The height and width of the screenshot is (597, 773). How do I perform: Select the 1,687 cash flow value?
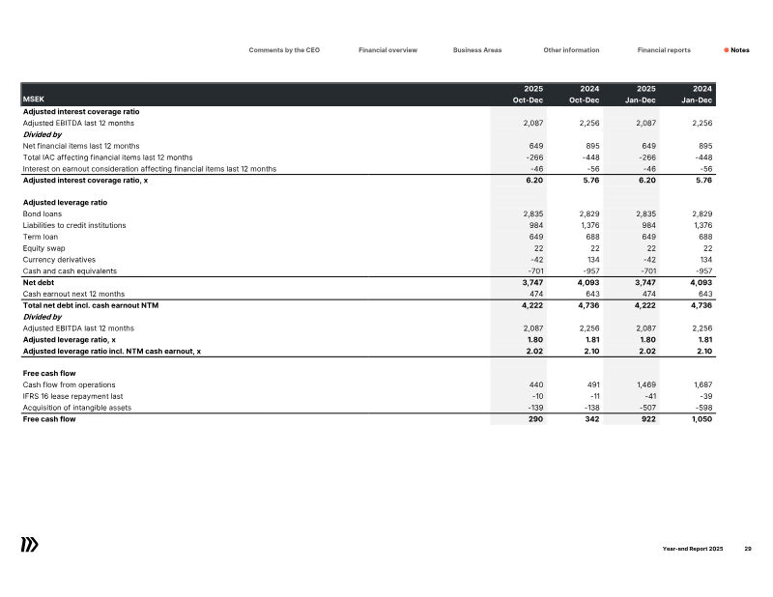click(702, 384)
